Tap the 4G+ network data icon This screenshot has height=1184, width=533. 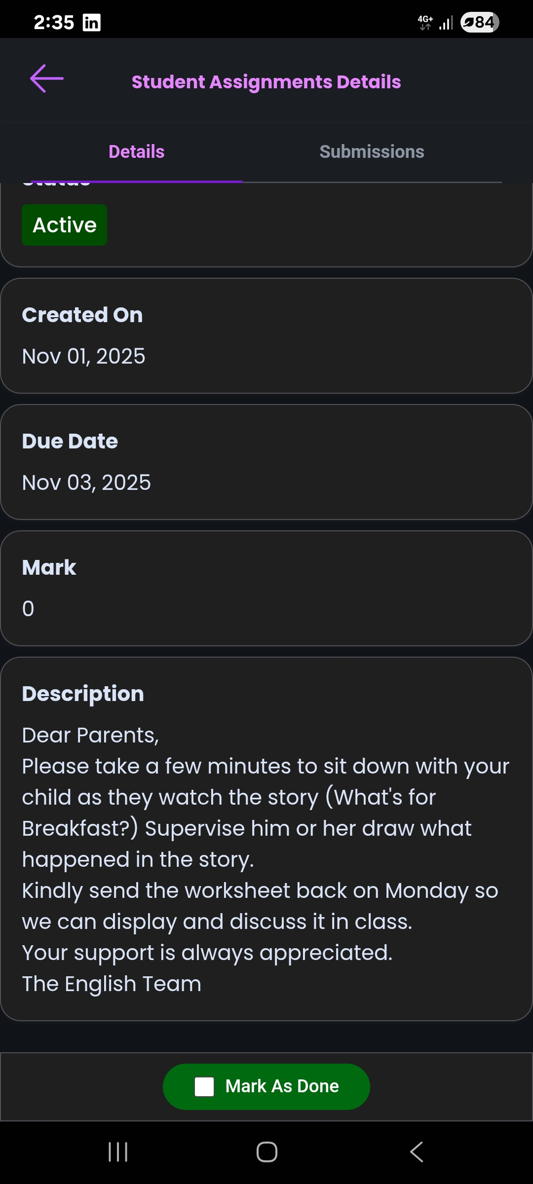click(x=425, y=22)
